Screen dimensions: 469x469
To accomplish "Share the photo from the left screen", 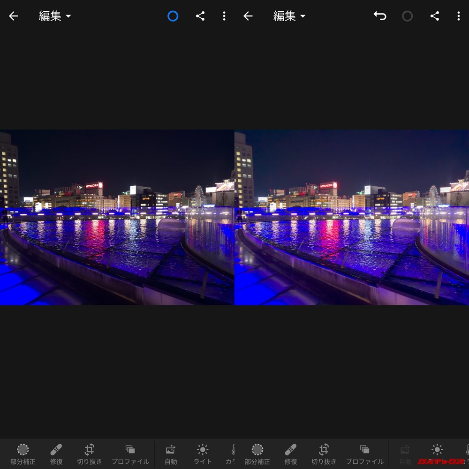I will (200, 16).
